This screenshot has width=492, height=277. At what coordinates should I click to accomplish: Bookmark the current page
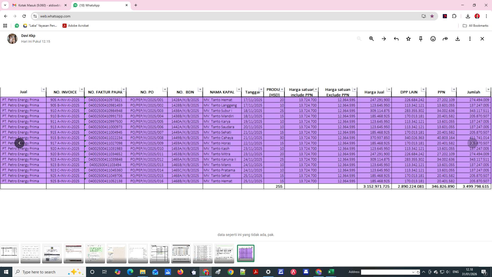(x=432, y=16)
